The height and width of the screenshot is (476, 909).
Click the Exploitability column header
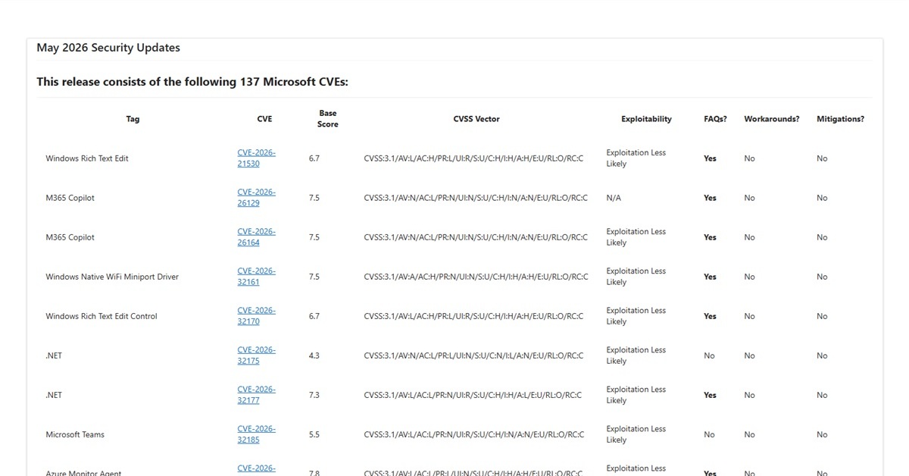click(646, 119)
